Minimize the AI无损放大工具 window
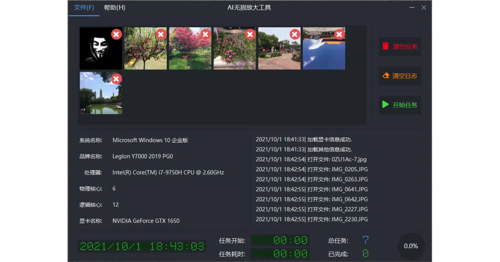Image resolution: width=500 pixels, height=262 pixels. (412, 7)
